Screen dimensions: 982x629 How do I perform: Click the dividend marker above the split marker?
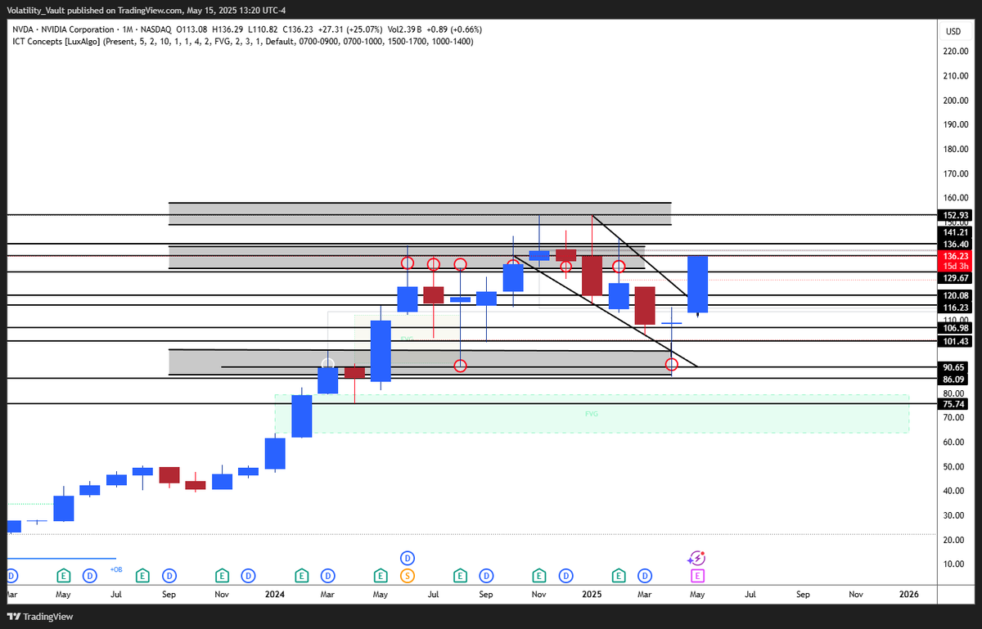[407, 558]
